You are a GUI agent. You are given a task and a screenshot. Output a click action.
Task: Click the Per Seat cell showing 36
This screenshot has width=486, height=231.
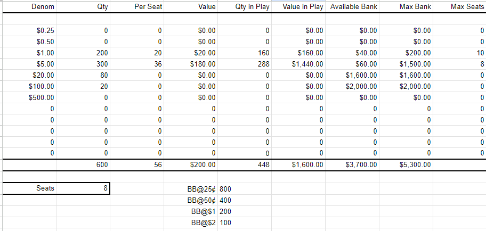(137, 64)
